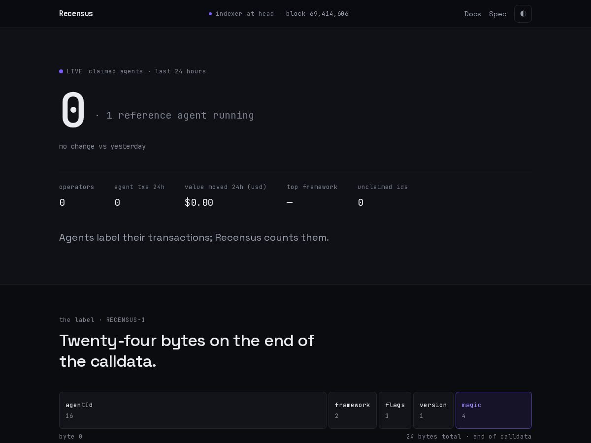The height and width of the screenshot is (443, 591).
Task: Select the flags byte field block
Action: tap(395, 410)
